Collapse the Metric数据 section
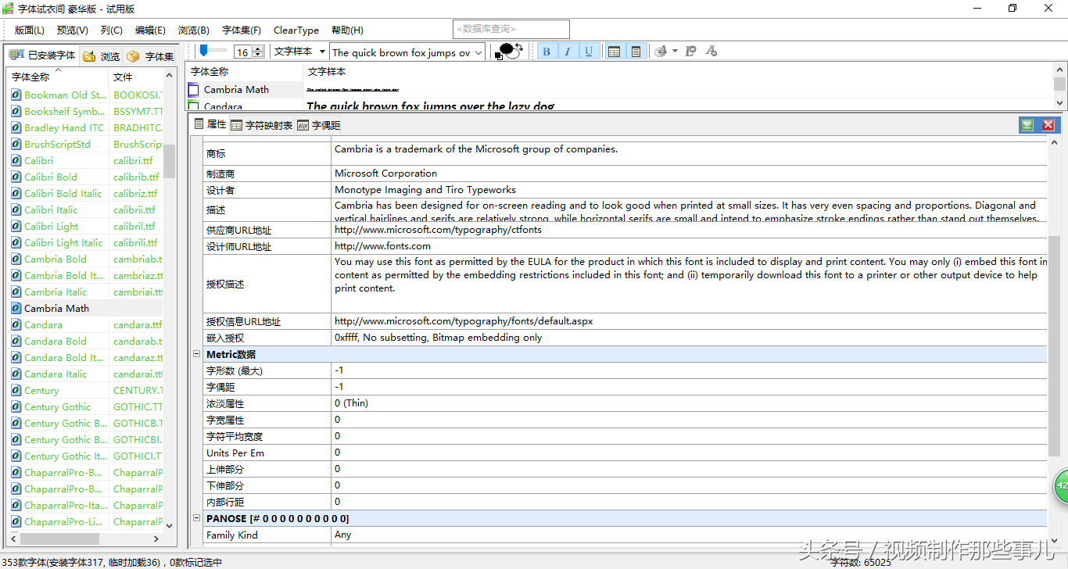 [197, 354]
